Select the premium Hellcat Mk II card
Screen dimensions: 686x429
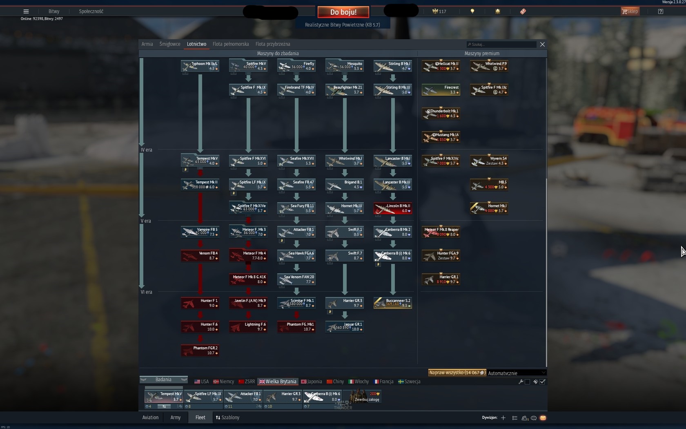[x=441, y=66]
